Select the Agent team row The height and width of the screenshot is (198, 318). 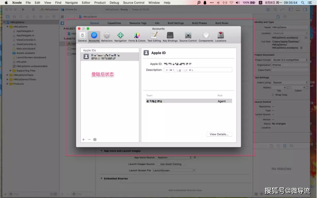189,101
